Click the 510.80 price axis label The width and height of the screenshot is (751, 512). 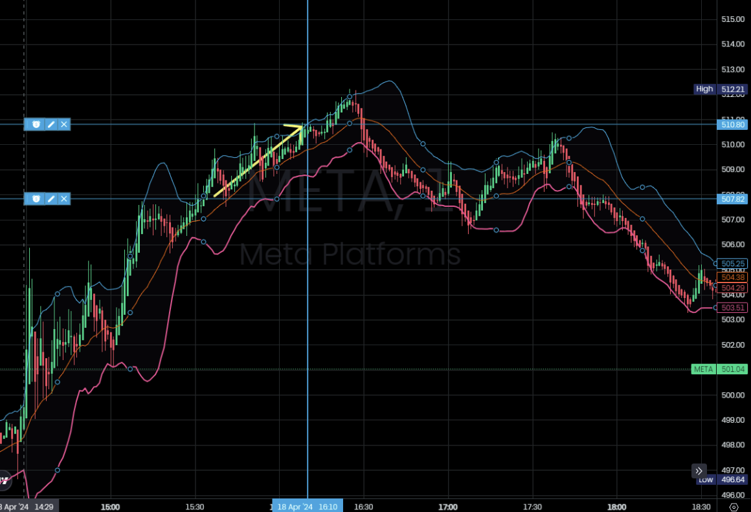pyautogui.click(x=733, y=124)
